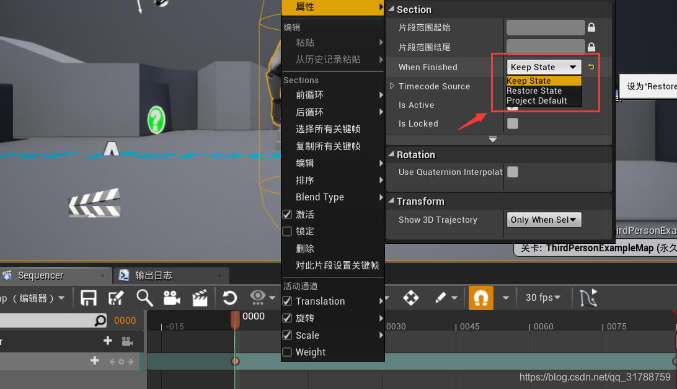The image size is (677, 389).
Task: Click the lock icon beside 片段范围结尾
Action: [x=591, y=47]
